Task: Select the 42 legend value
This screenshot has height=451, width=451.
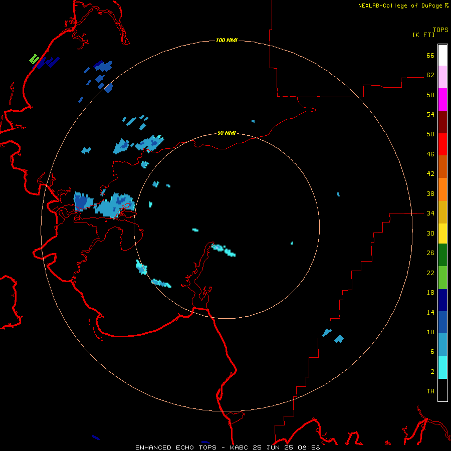Action: click(x=430, y=174)
